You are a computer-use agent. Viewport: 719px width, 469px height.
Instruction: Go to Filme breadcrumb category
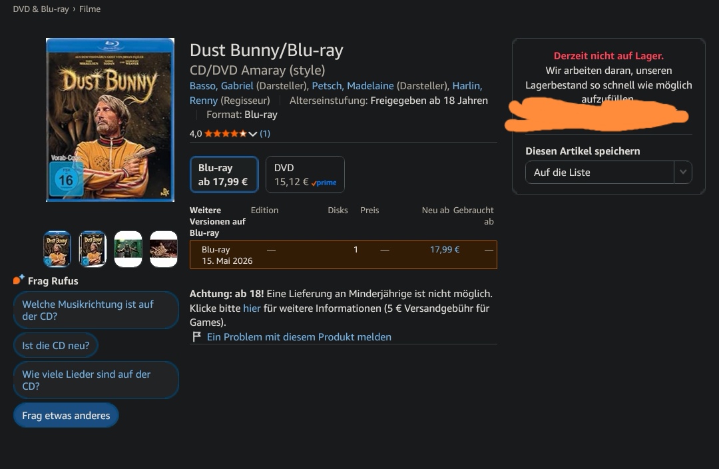(90, 9)
